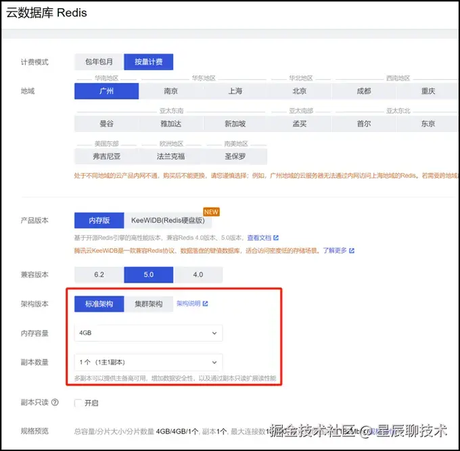Choose 集群架构 architecture
This screenshot has width=460, height=451.
click(148, 304)
